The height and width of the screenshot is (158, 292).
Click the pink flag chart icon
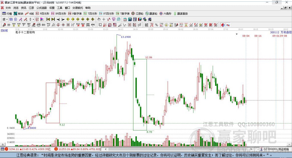pyautogui.click(x=42, y=19)
